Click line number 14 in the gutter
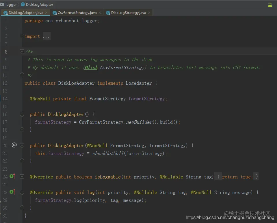The image size is (277, 223). click(x=5, y=99)
